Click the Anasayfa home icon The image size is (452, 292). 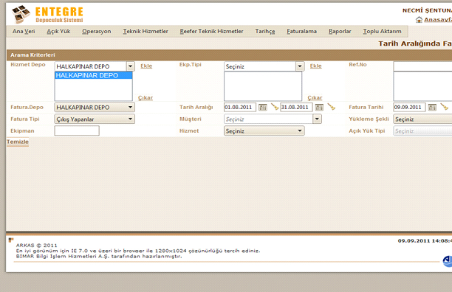click(419, 20)
